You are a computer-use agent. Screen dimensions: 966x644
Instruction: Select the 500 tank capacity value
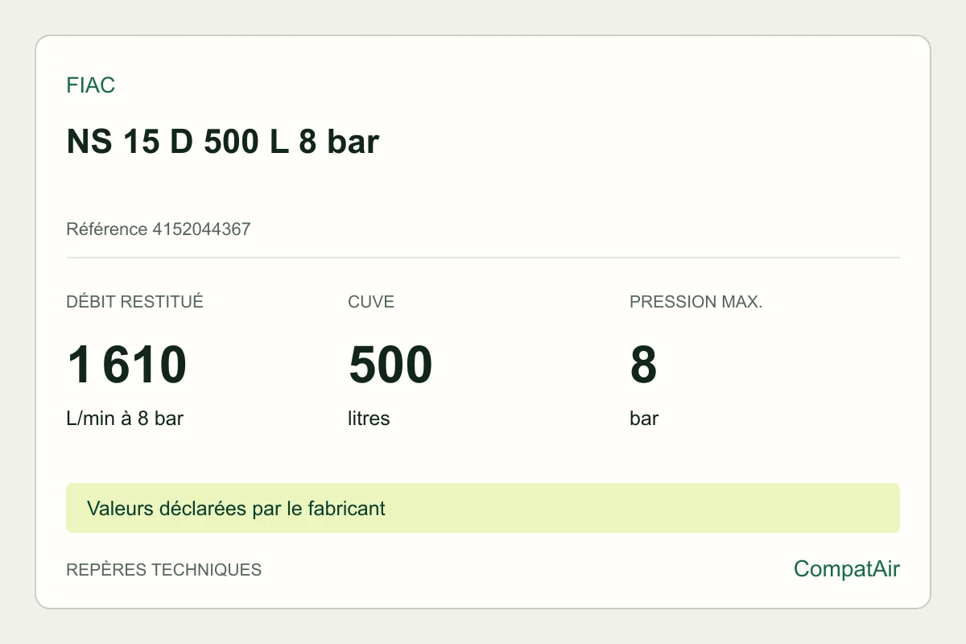pos(390,365)
